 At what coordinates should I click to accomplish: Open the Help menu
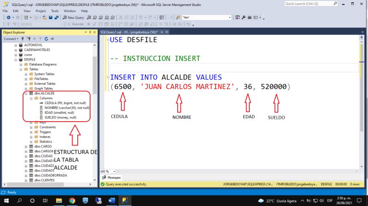tap(84, 11)
